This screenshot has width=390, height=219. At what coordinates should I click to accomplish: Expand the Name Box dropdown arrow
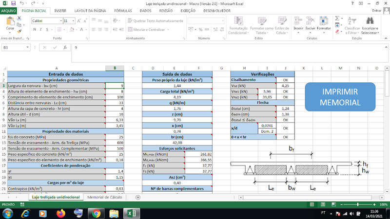click(27, 47)
